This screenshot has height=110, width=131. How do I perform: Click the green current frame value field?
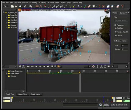click(126, 101)
